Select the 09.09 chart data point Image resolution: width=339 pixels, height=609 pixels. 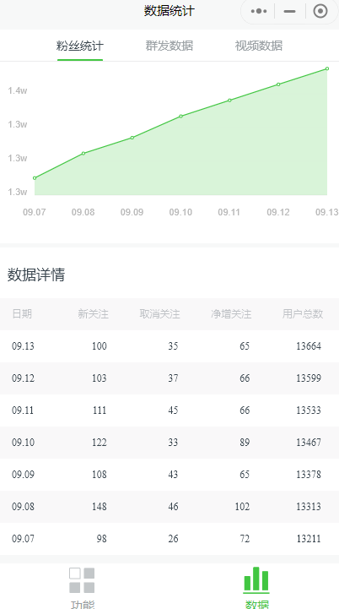pos(132,138)
